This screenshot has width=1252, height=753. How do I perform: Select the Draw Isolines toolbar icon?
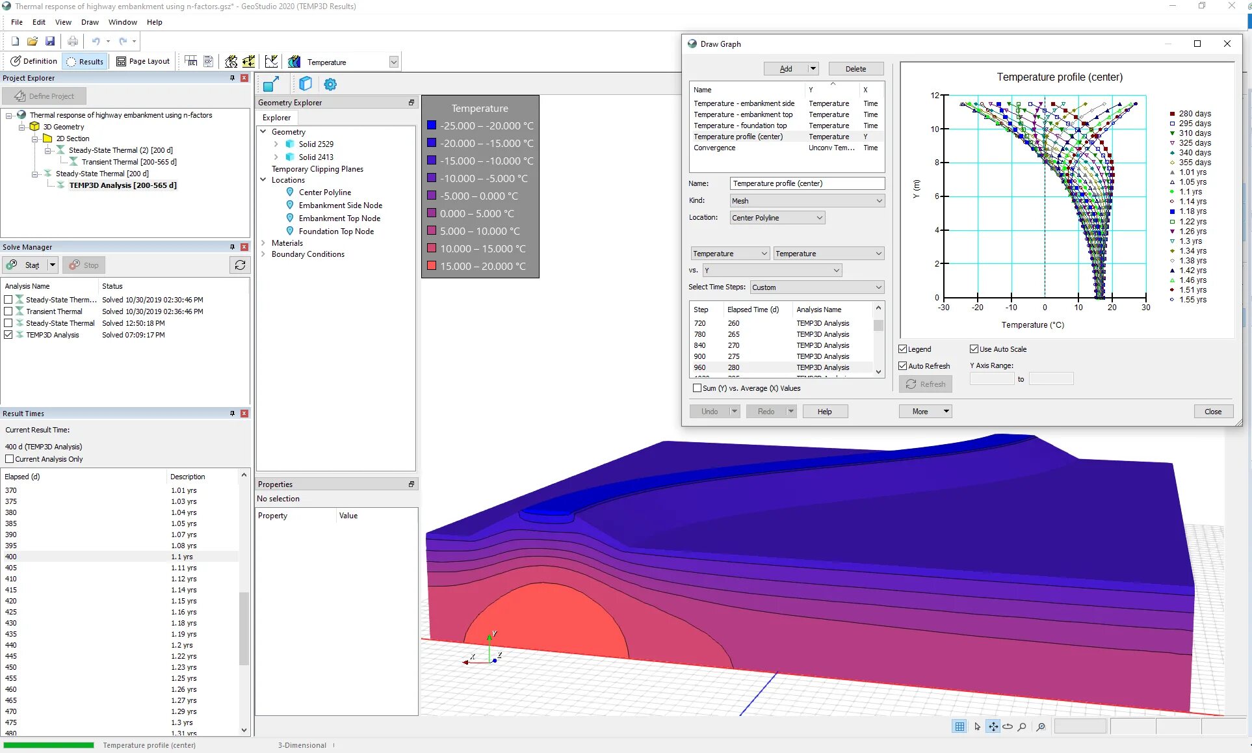tap(231, 62)
